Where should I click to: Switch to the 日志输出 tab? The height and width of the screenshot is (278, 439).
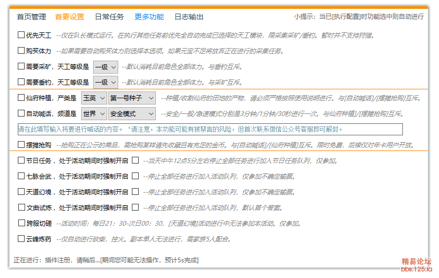click(189, 17)
